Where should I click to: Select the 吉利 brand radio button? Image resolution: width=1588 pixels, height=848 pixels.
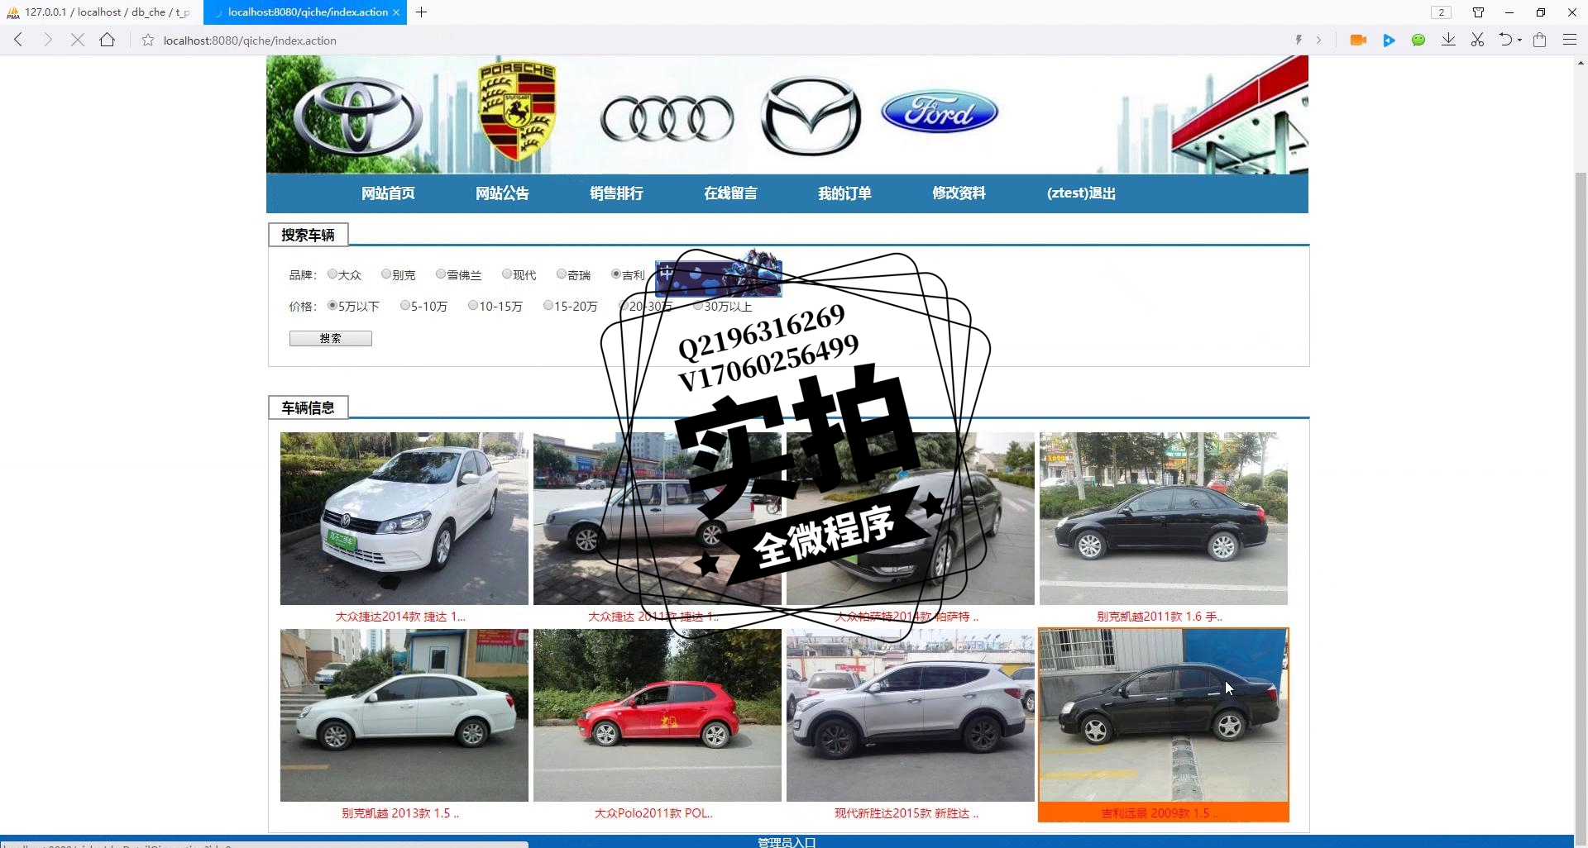[x=616, y=274]
